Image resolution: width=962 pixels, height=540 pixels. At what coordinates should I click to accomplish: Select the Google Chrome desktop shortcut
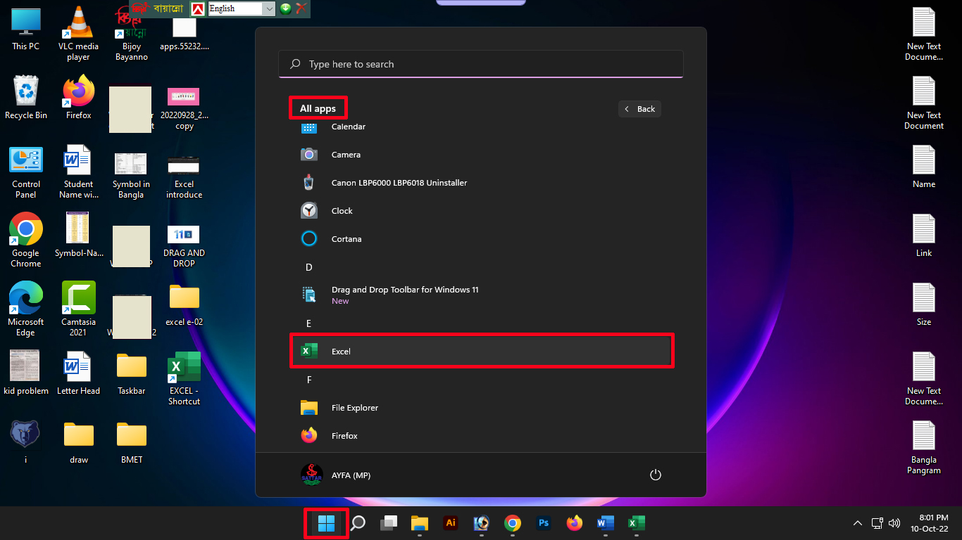pyautogui.click(x=26, y=240)
